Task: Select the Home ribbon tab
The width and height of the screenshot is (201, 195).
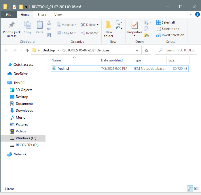Action: [x=25, y=15]
